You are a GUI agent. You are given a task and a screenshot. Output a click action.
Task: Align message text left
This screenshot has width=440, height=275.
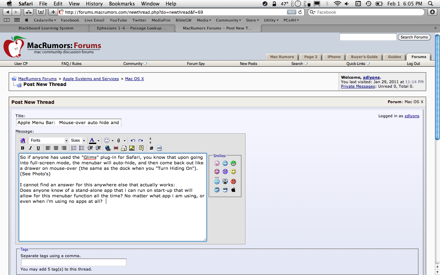pos(48,148)
